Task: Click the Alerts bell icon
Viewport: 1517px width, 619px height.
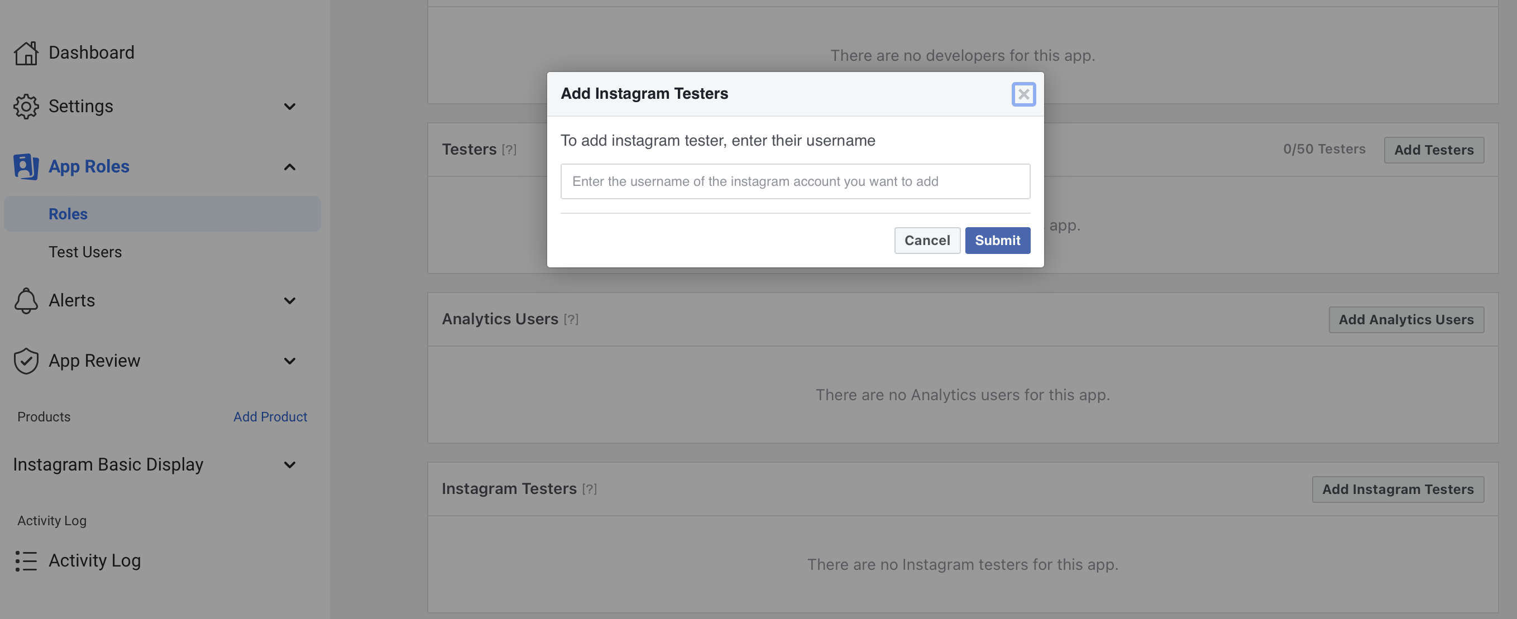Action: tap(26, 300)
